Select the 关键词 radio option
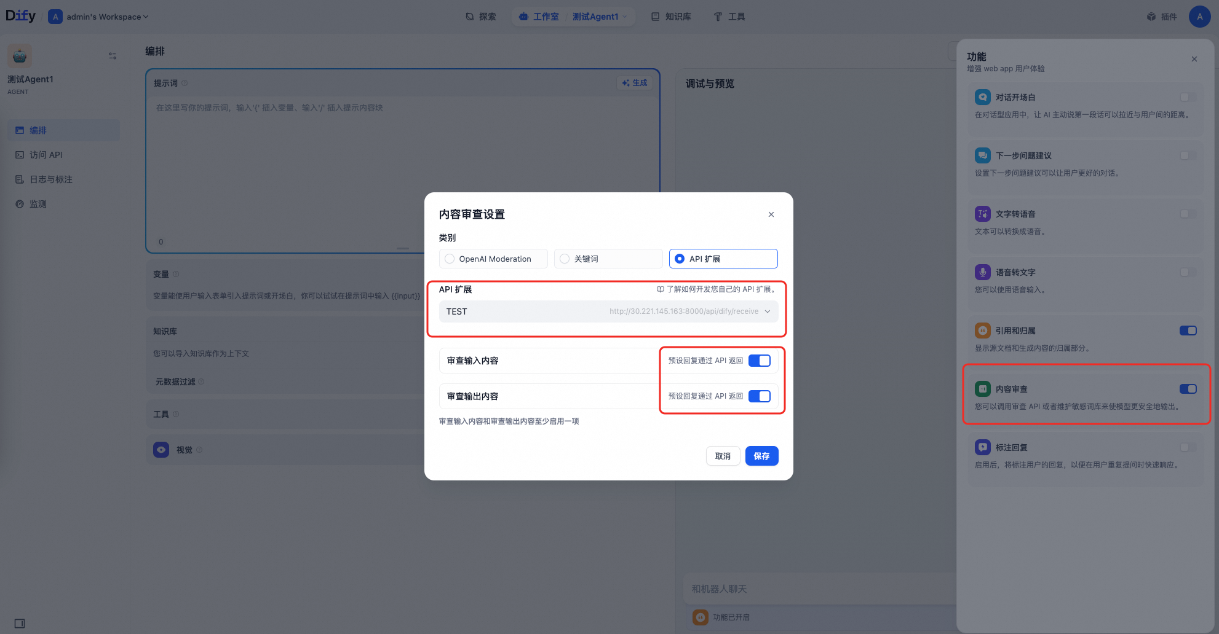Screen dimensions: 1219x634 [x=608, y=259]
